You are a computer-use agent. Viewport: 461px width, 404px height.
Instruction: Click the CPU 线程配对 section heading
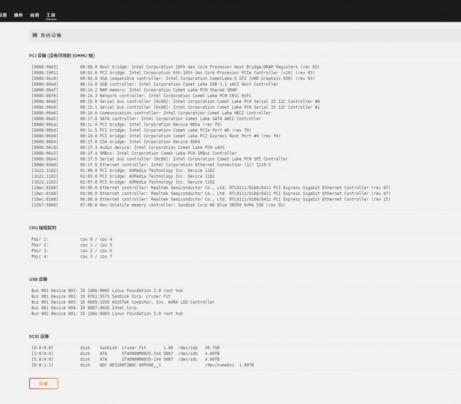click(x=43, y=228)
